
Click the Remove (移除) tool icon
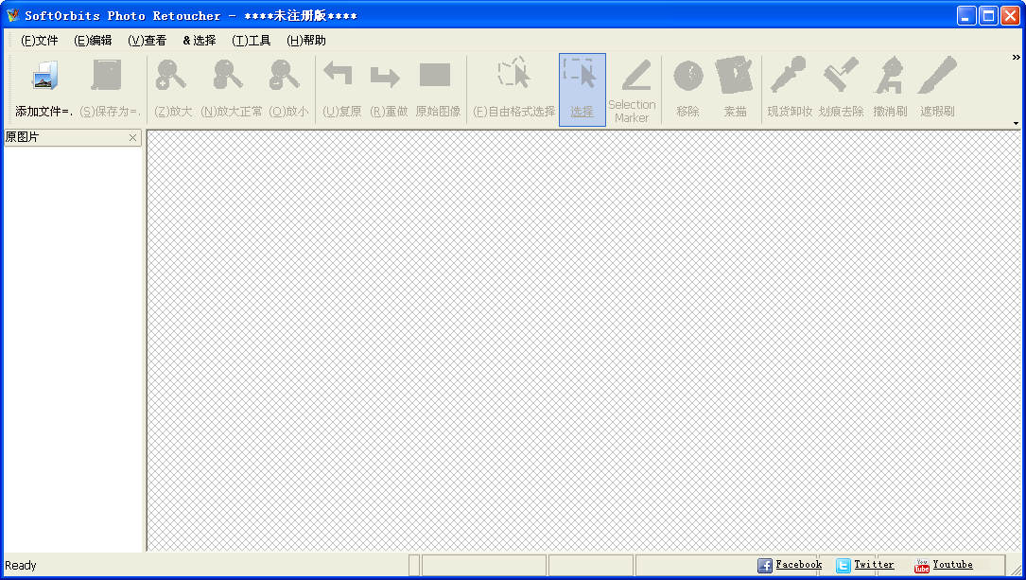(x=688, y=76)
